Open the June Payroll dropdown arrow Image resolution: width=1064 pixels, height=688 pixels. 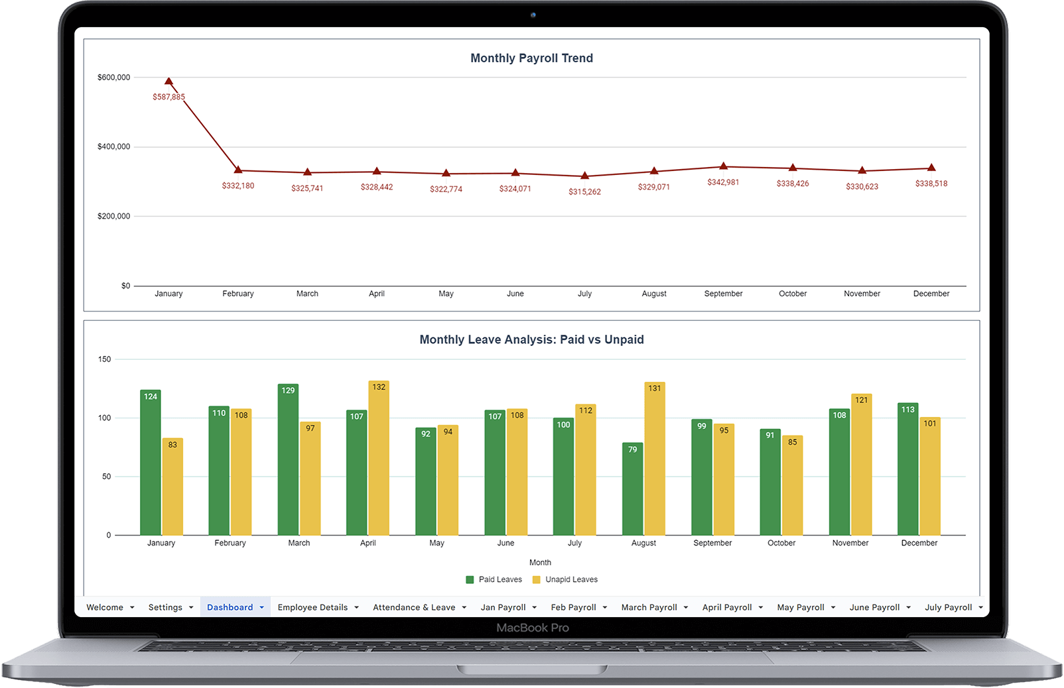tap(907, 606)
